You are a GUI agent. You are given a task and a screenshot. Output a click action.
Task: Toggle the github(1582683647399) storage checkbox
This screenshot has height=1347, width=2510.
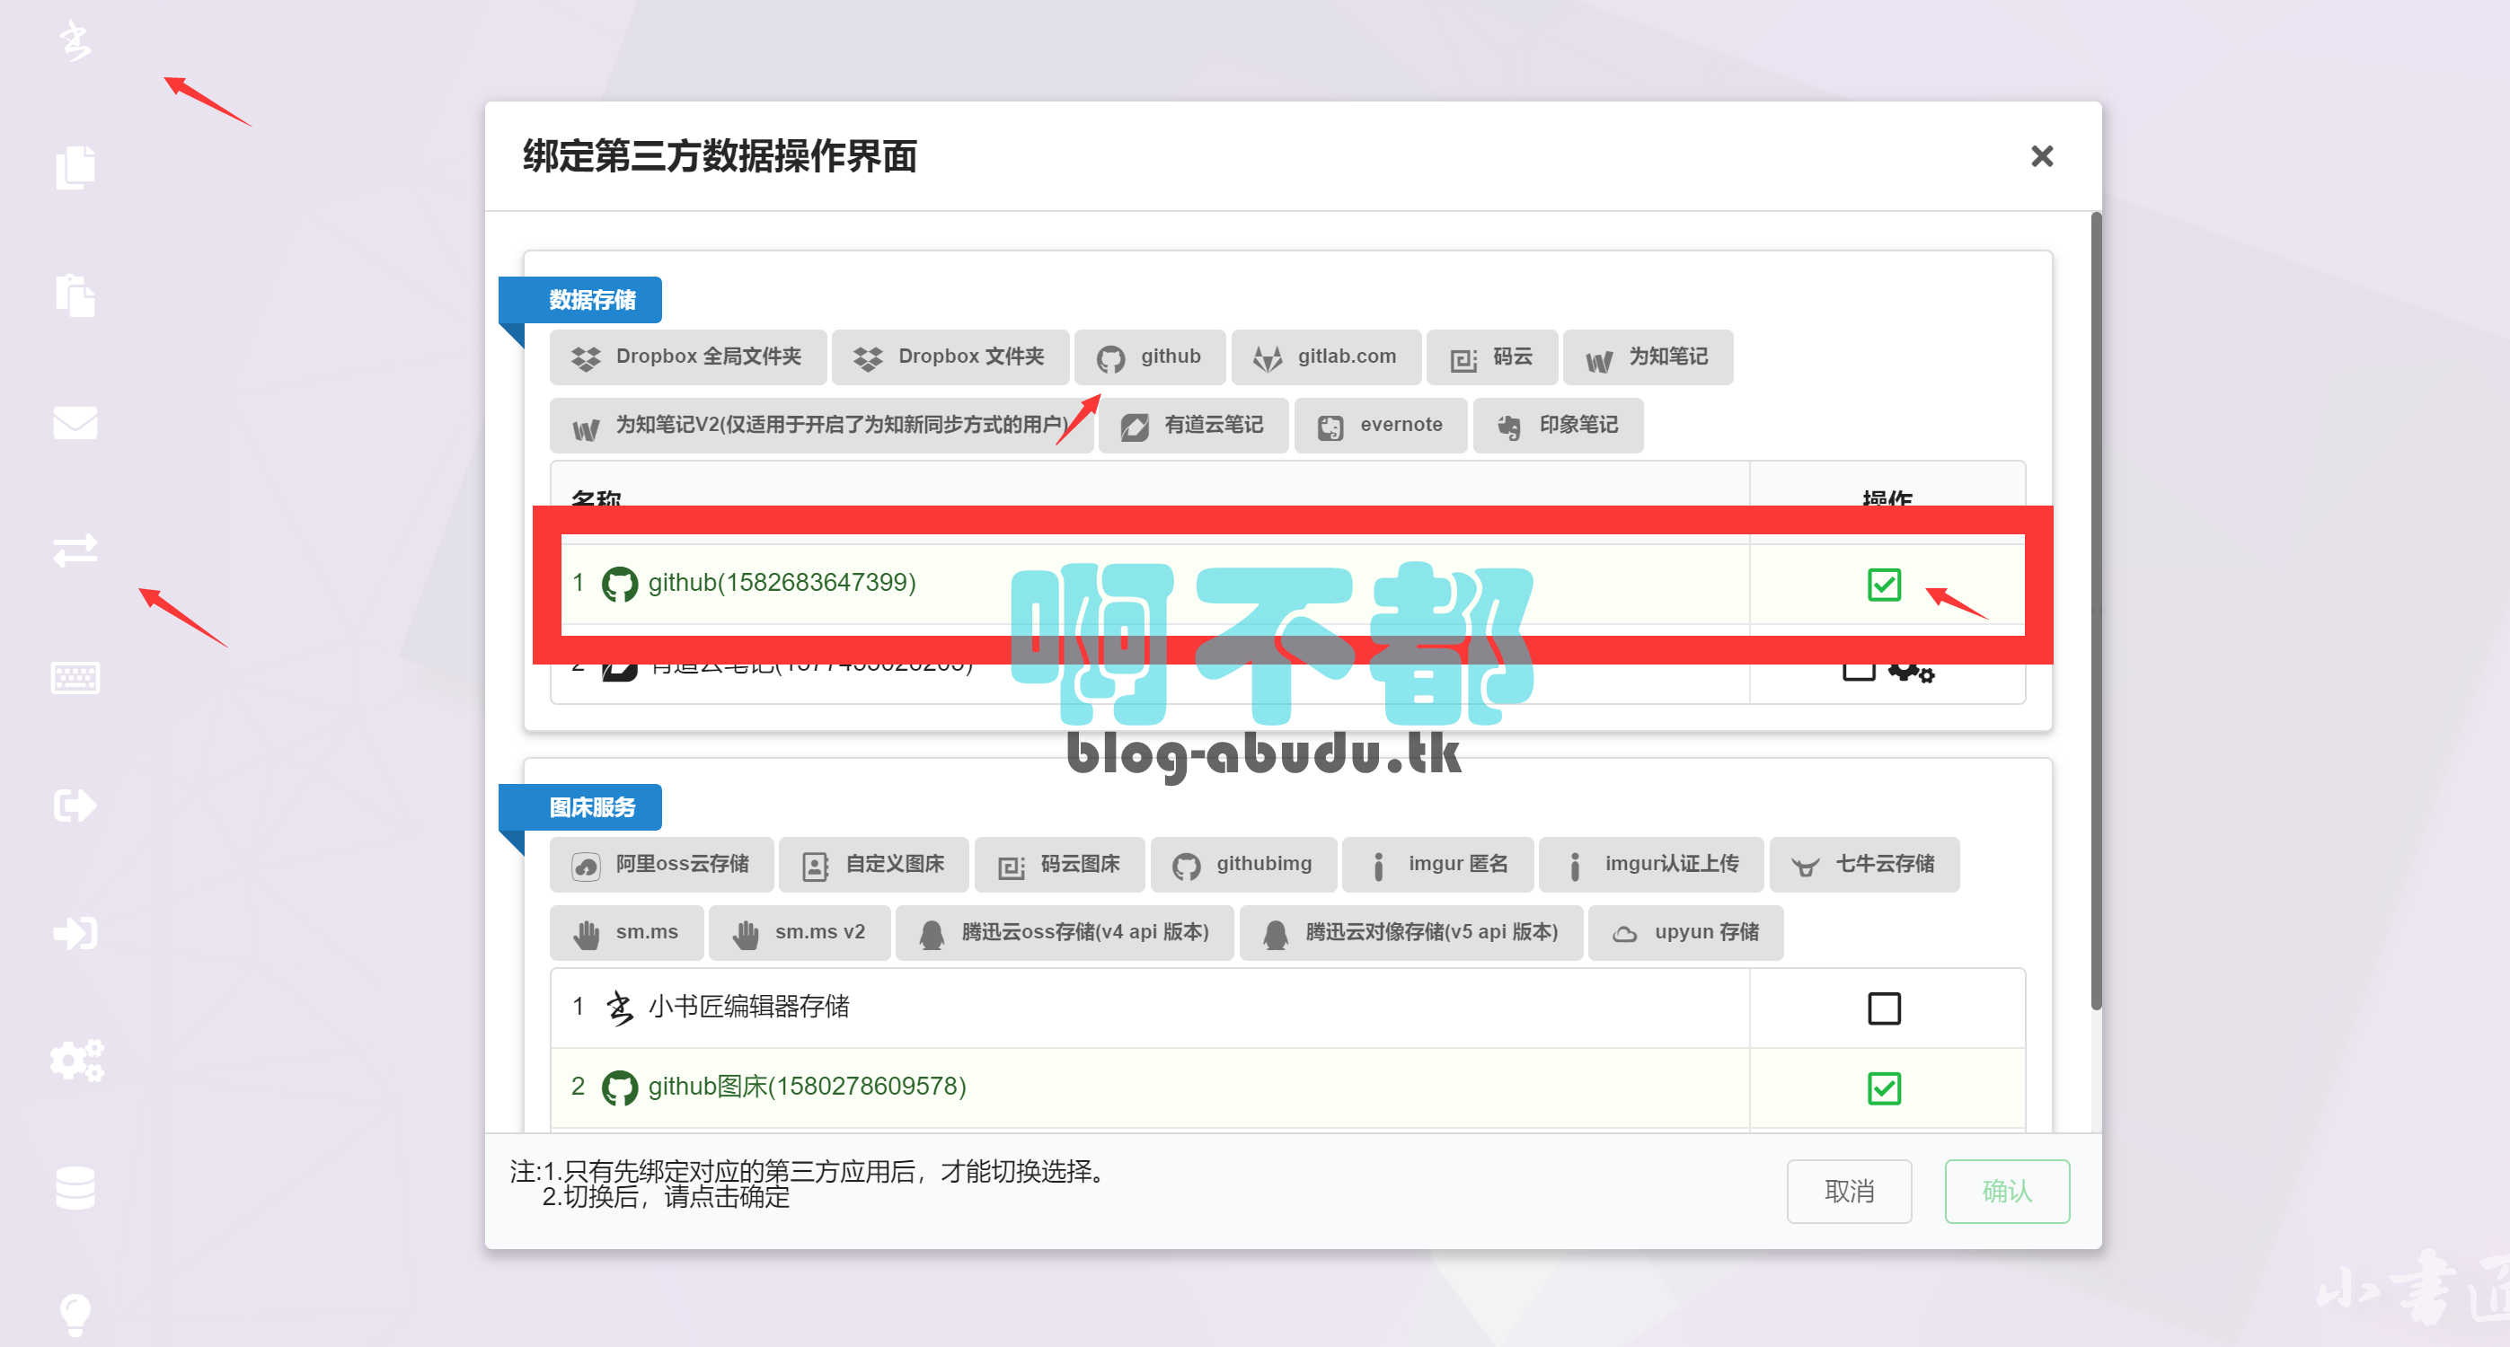point(1883,585)
